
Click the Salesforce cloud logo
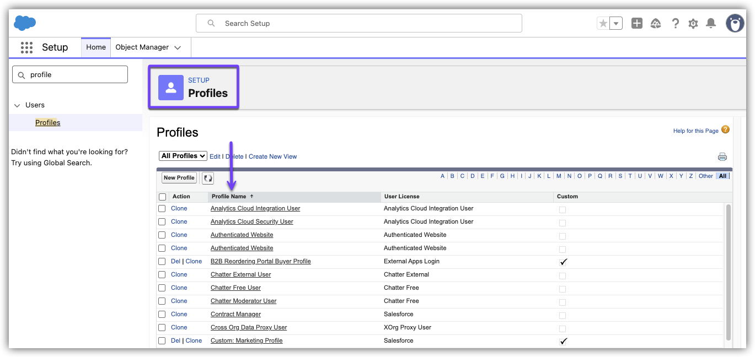(x=25, y=23)
